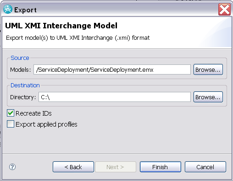233x181 pixels.
Task: Click the Source group heading
Action: coord(20,58)
